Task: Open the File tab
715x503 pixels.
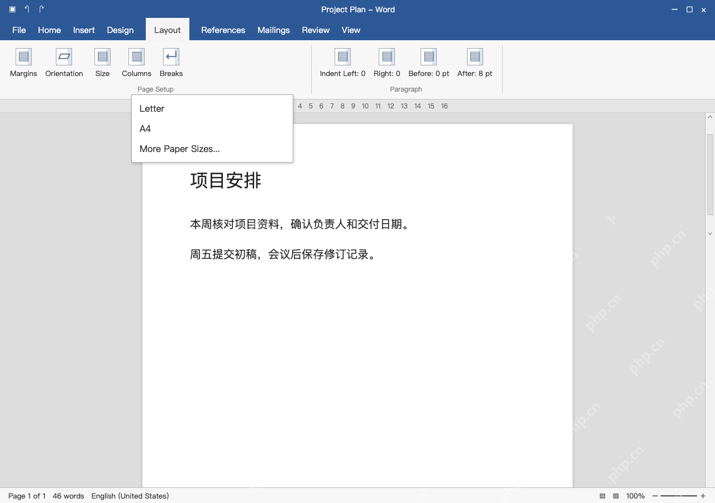Action: click(19, 30)
